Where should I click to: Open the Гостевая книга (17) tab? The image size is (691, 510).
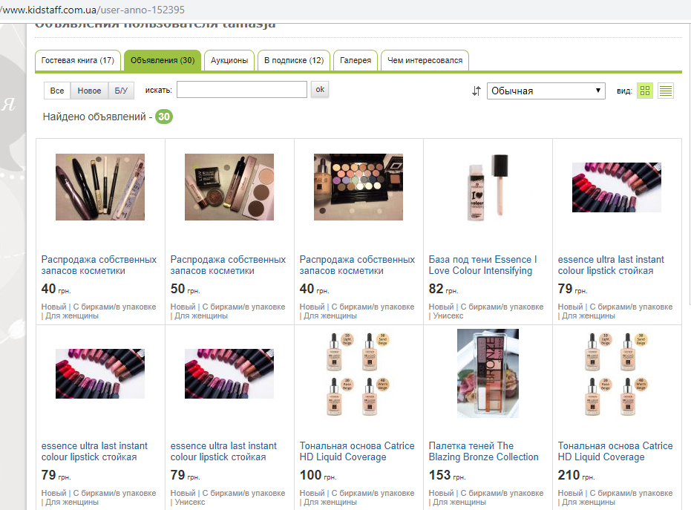tap(77, 60)
